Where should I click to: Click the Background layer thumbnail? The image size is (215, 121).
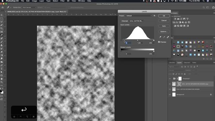174,94
